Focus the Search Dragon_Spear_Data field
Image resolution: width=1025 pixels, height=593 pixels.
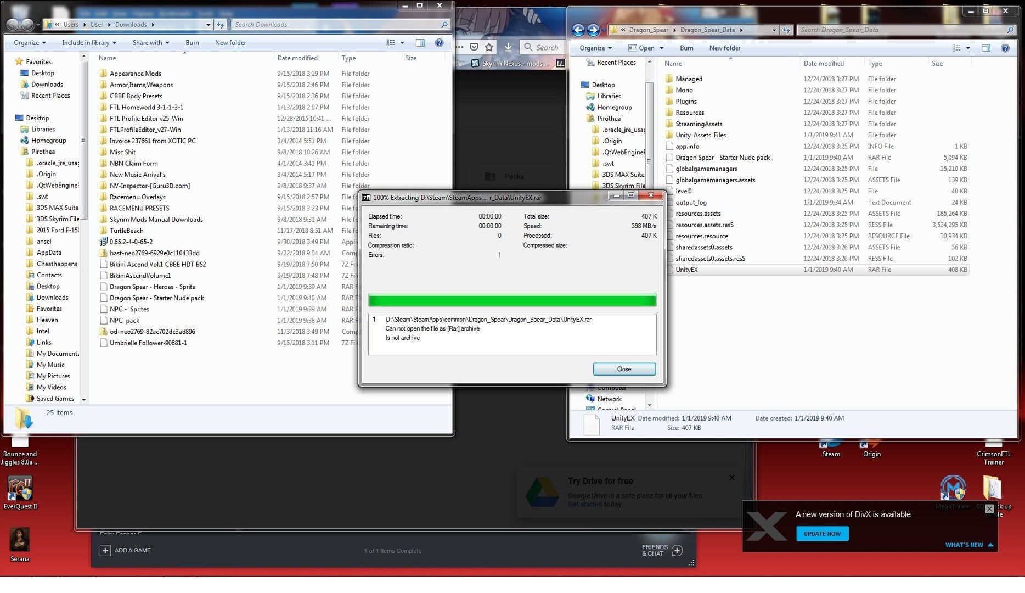click(x=906, y=30)
